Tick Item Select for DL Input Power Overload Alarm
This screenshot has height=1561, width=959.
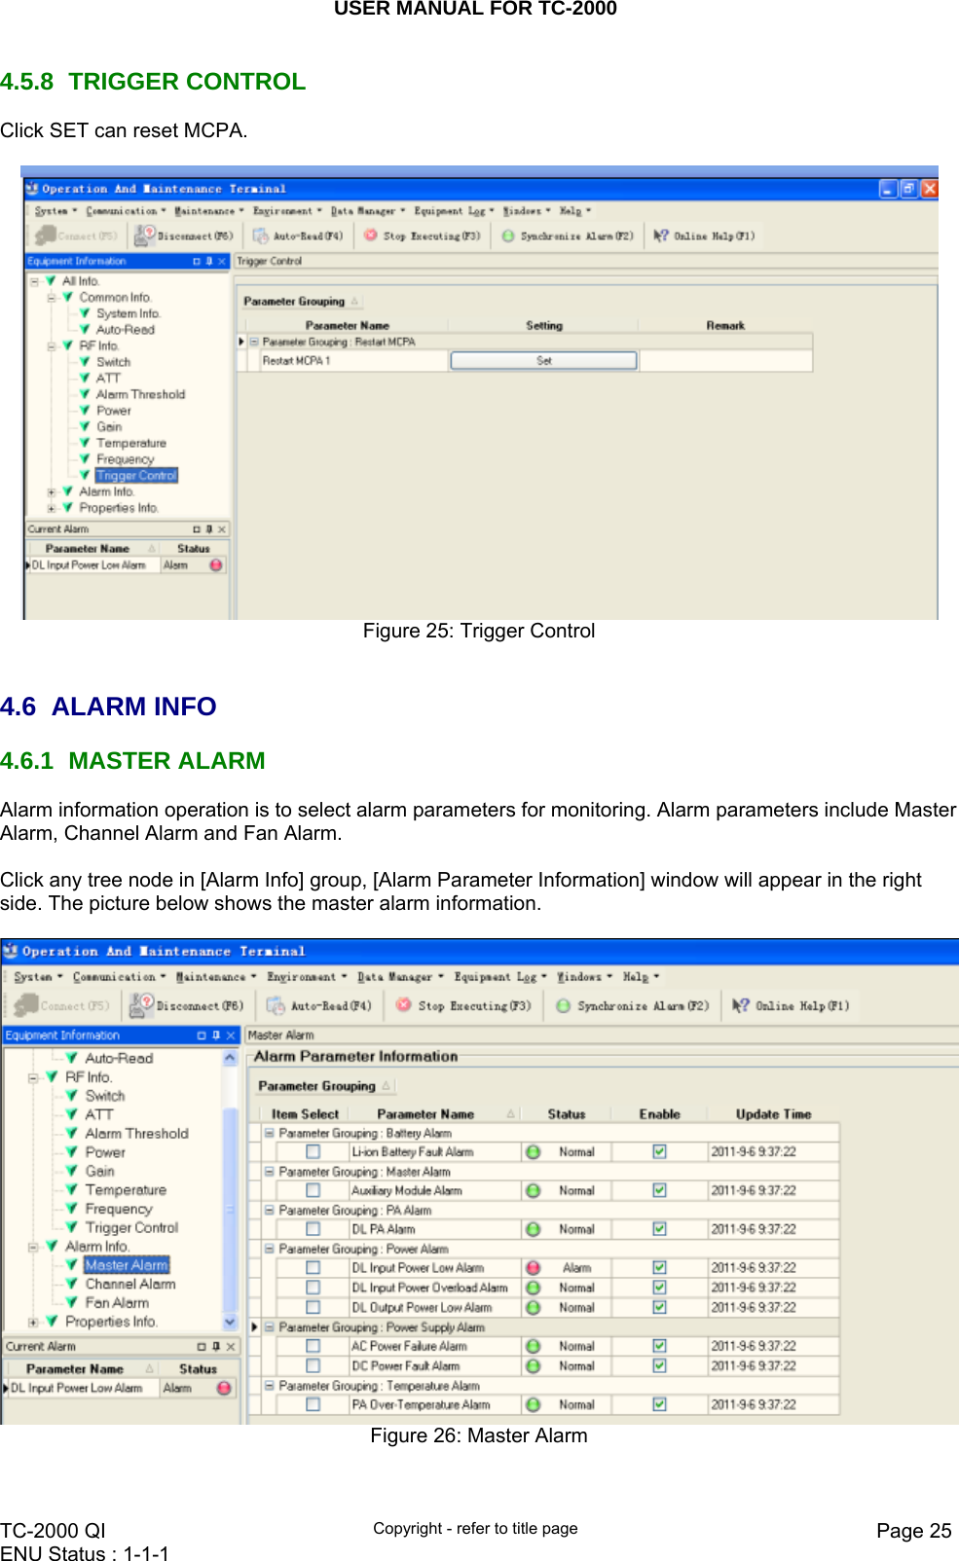click(314, 1288)
